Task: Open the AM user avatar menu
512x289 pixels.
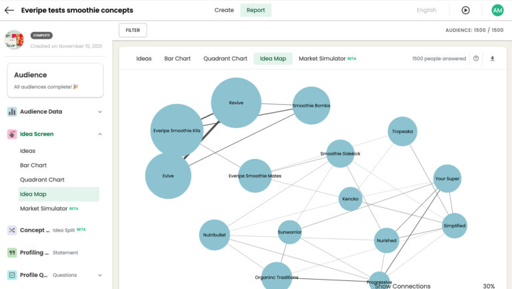Action: 497,11
